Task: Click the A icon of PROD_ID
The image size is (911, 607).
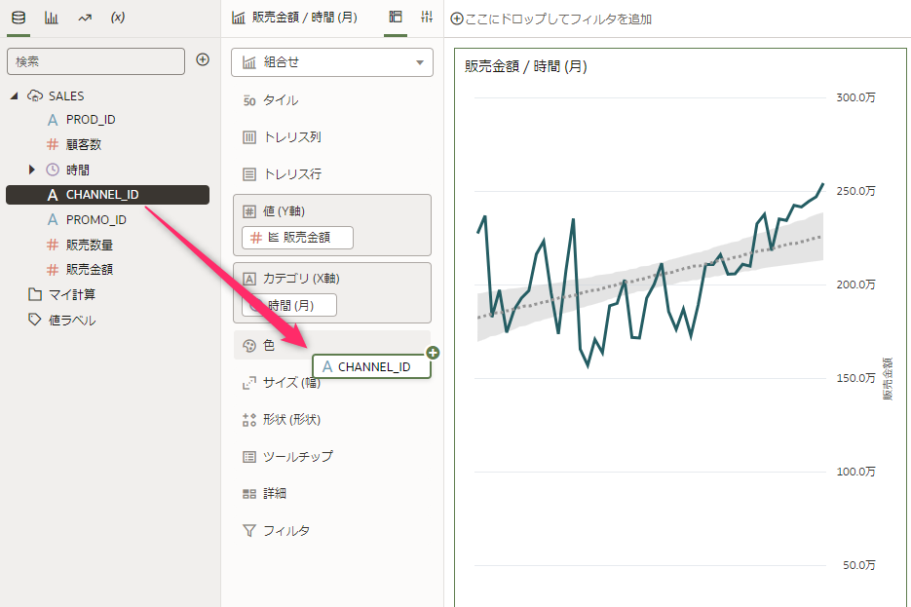Action: pyautogui.click(x=53, y=120)
